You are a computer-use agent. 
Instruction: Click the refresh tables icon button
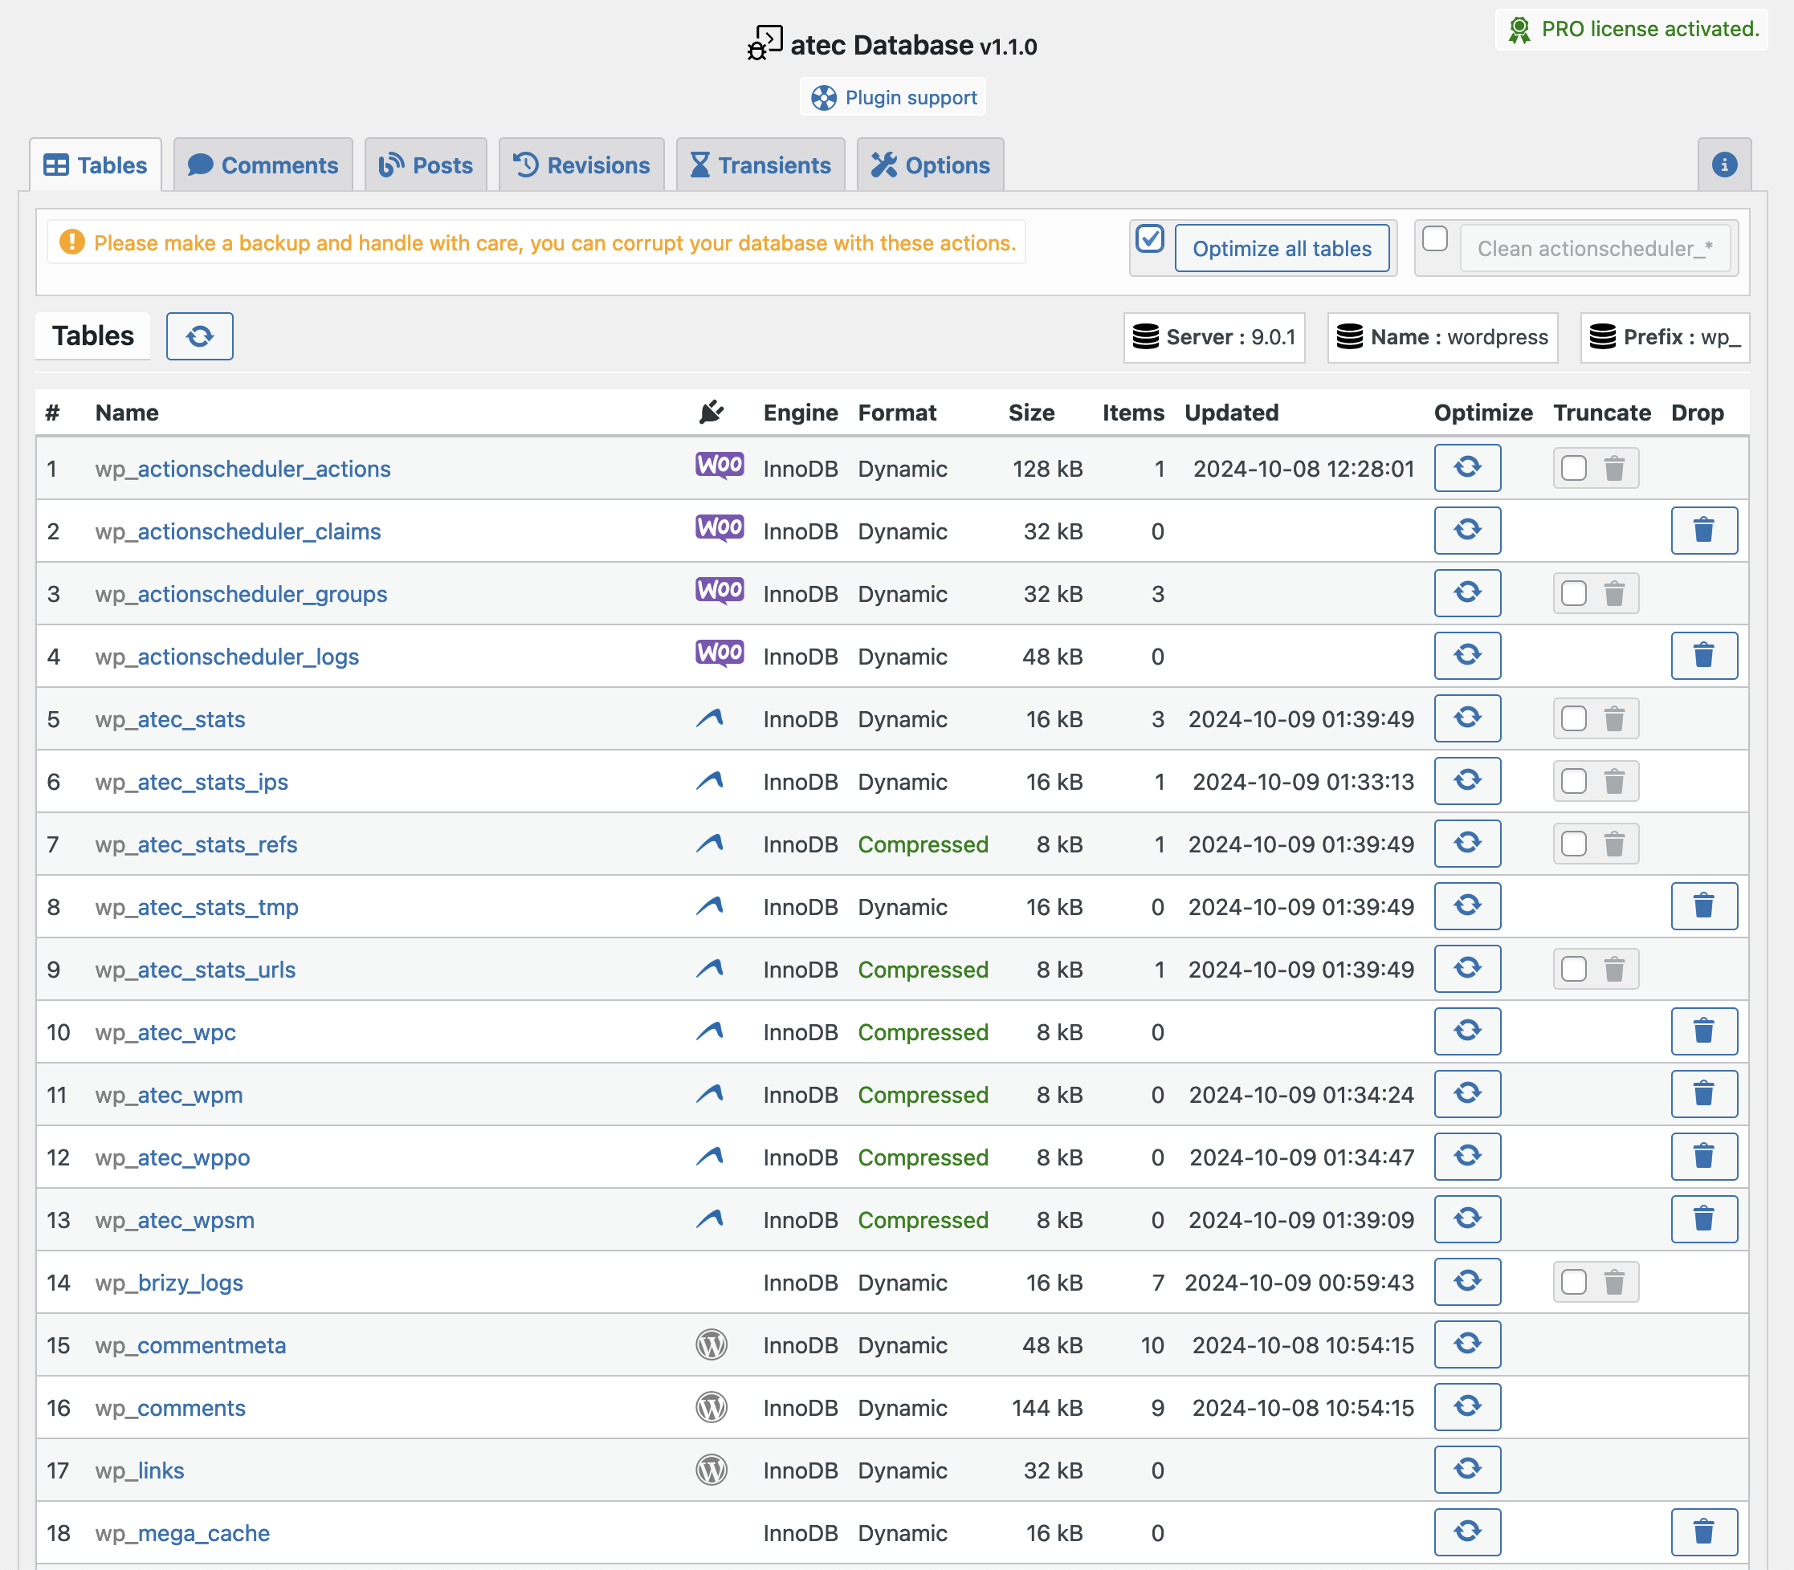point(200,336)
